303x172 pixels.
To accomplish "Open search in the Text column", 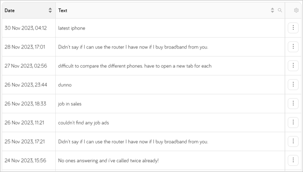I will pos(280,10).
